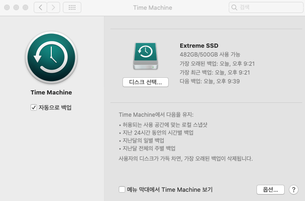Click the 로컬 스냅샷 bullet line
The image size is (305, 201).
click(x=163, y=125)
